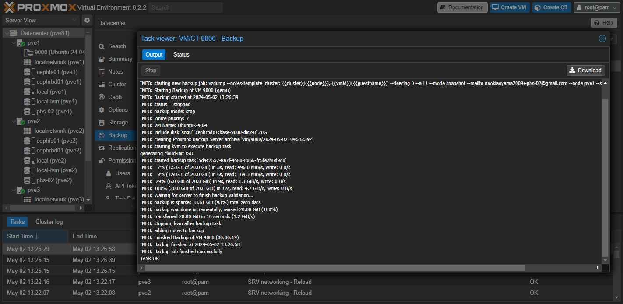The image size is (623, 304).
Task: Collapse the pve1 node
Action: pos(14,43)
